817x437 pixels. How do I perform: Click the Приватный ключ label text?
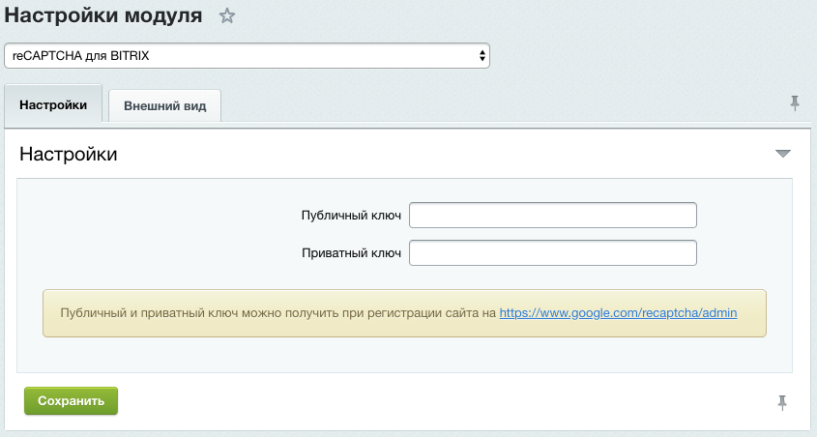[x=352, y=253]
